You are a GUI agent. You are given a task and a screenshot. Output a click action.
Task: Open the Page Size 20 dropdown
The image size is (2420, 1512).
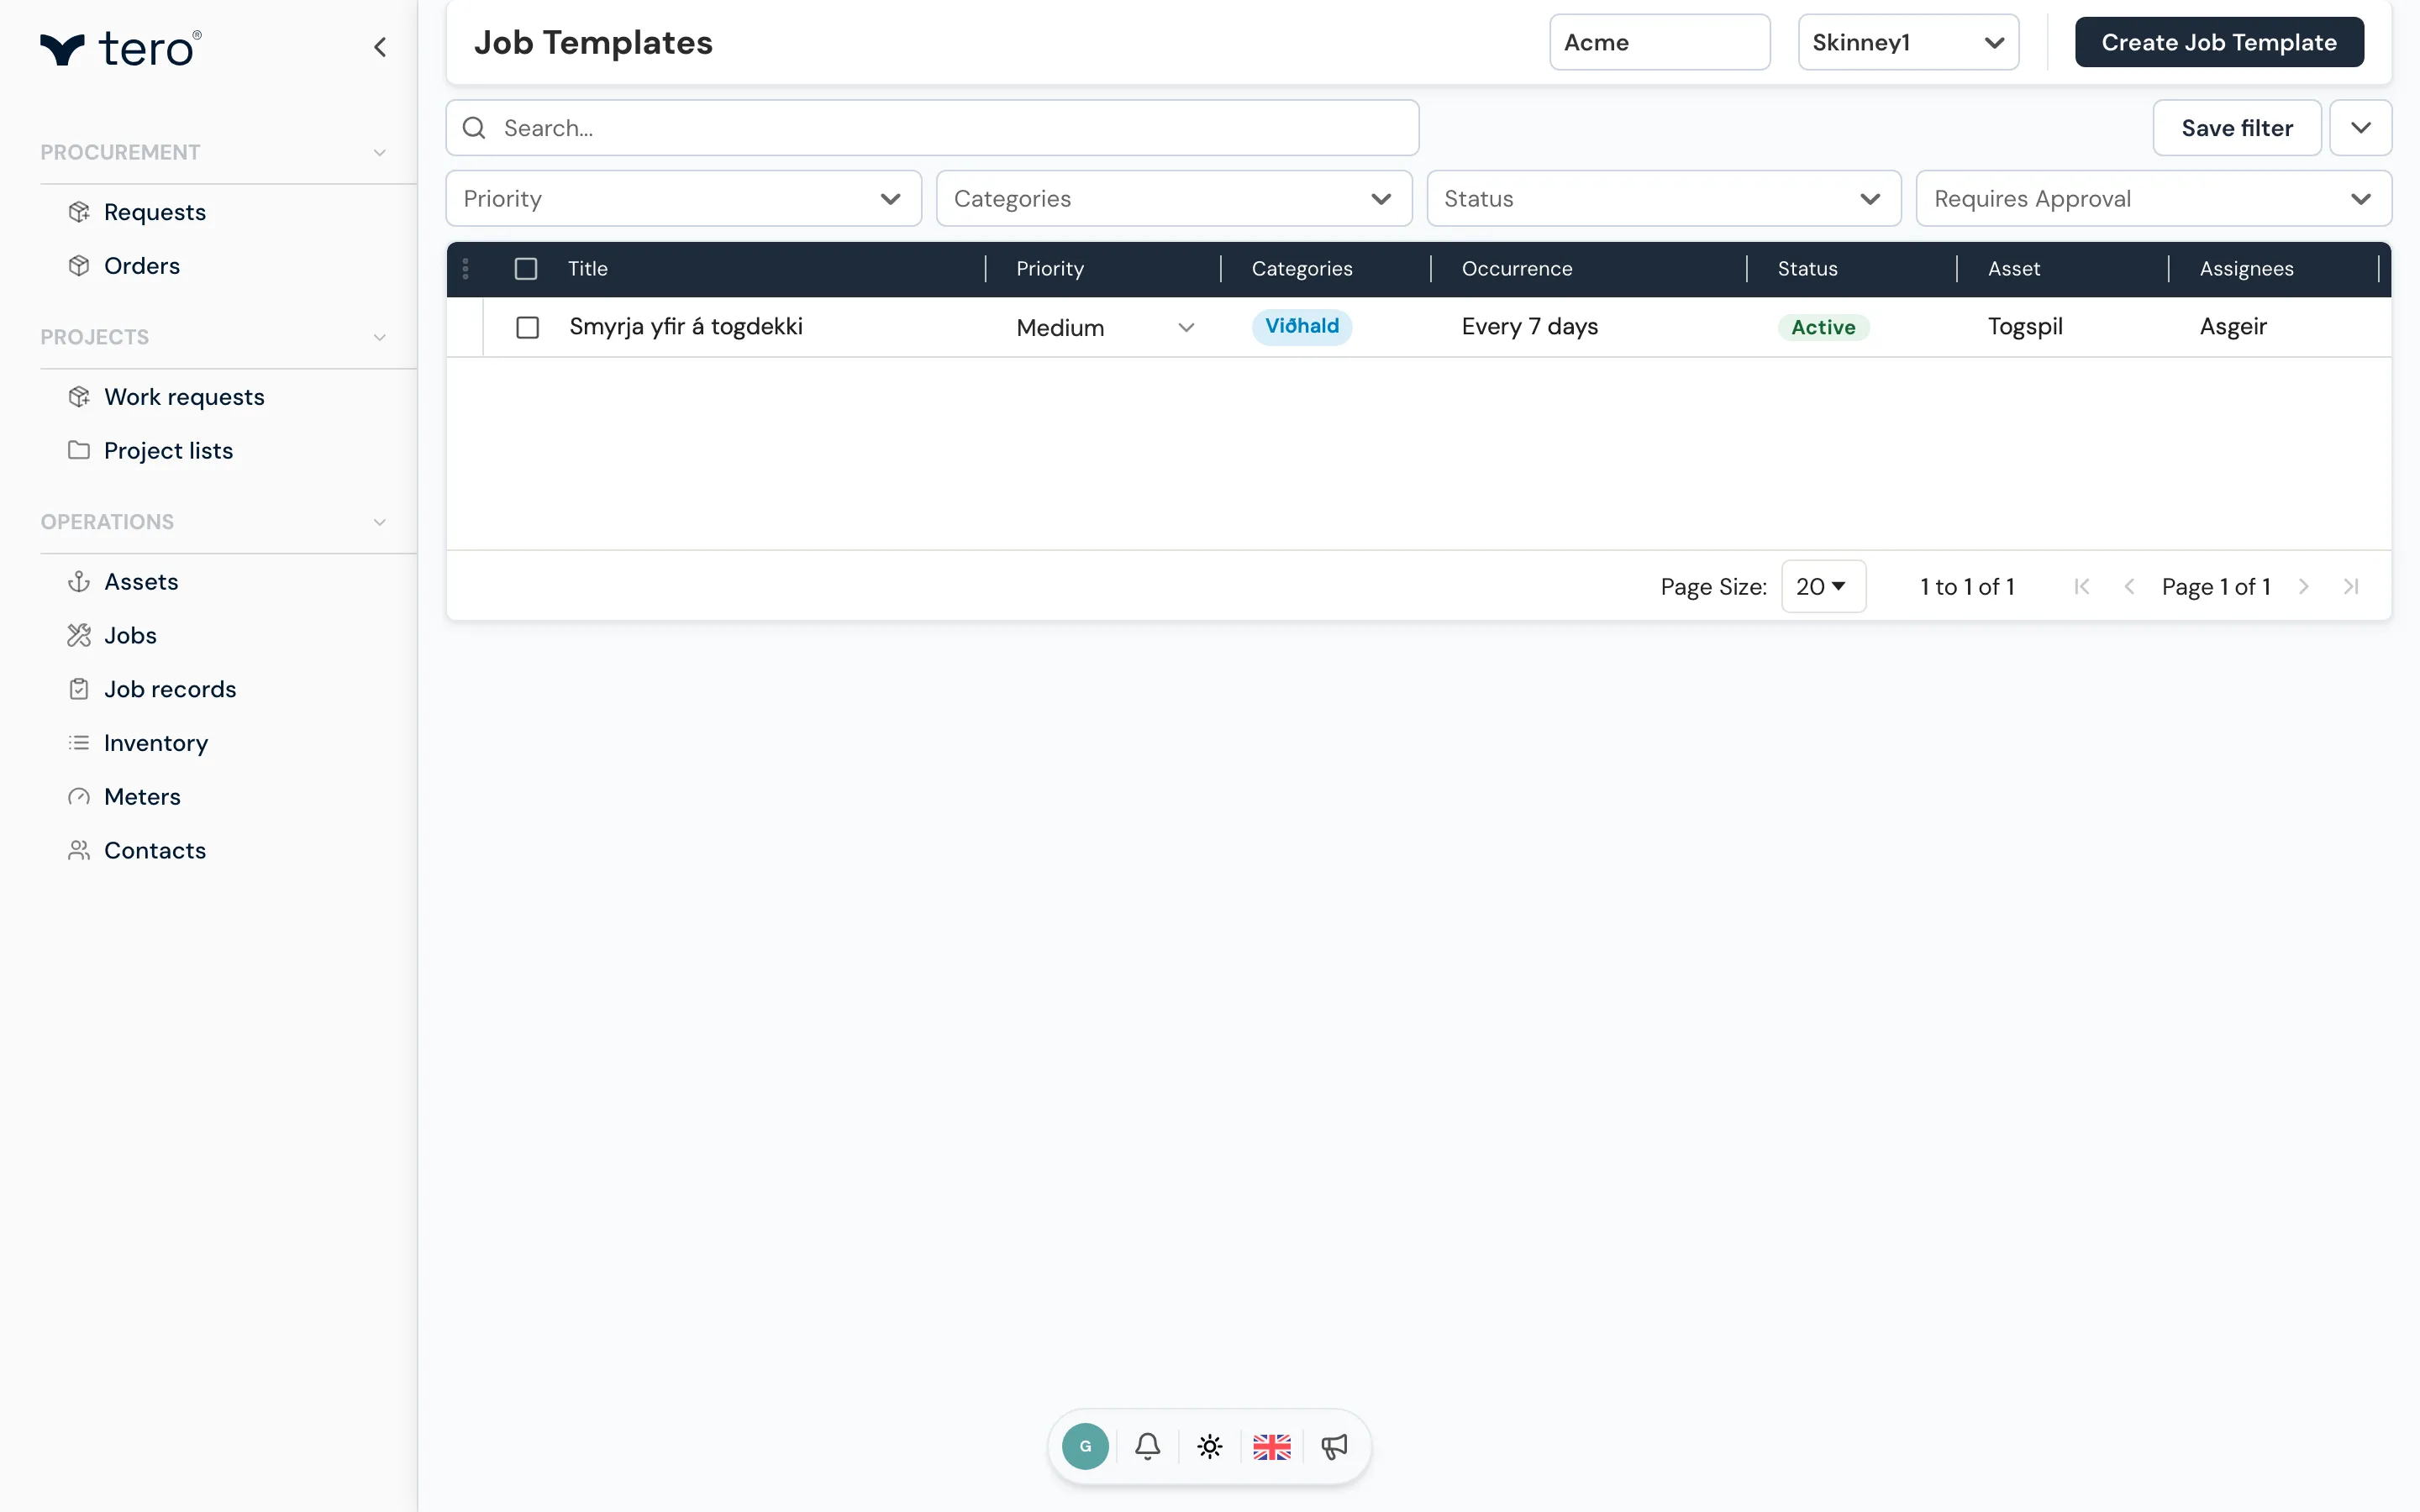[1823, 587]
